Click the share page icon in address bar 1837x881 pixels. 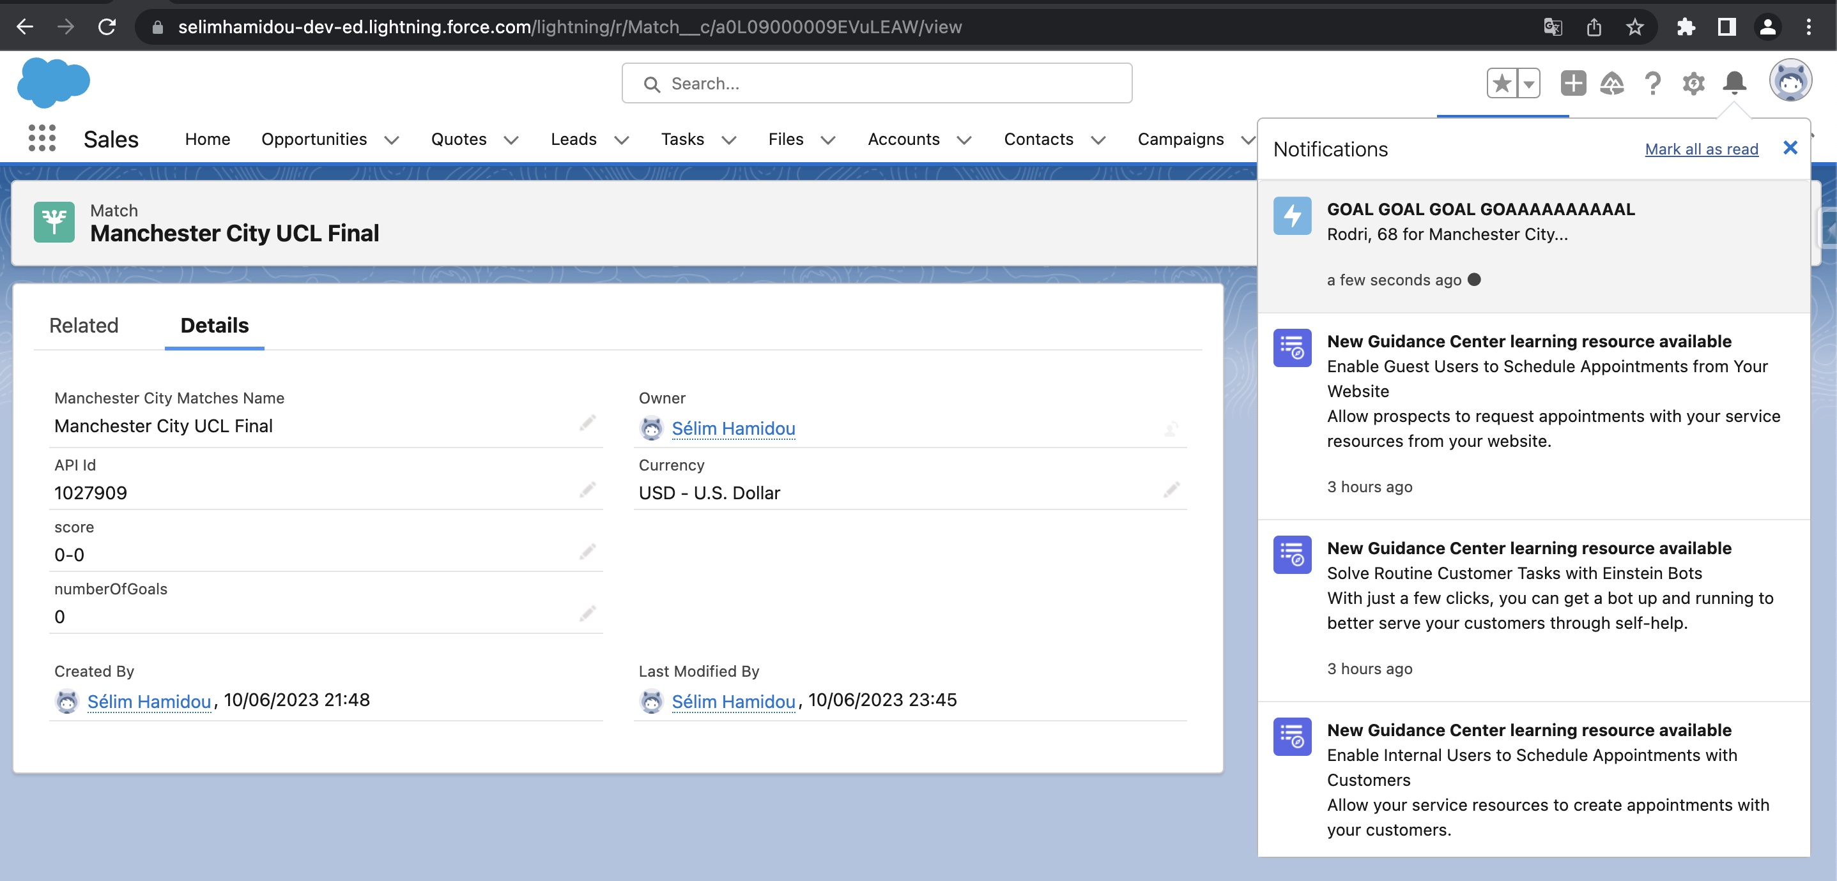1594,27
